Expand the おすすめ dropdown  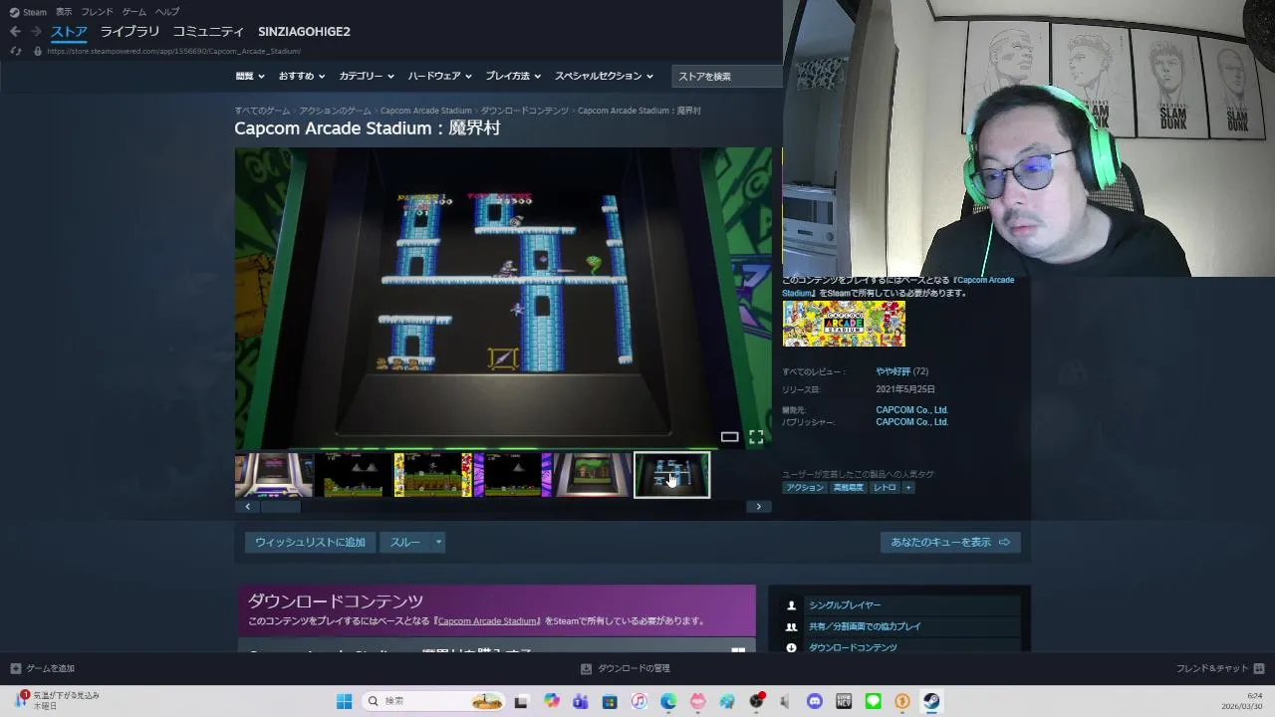click(x=302, y=76)
